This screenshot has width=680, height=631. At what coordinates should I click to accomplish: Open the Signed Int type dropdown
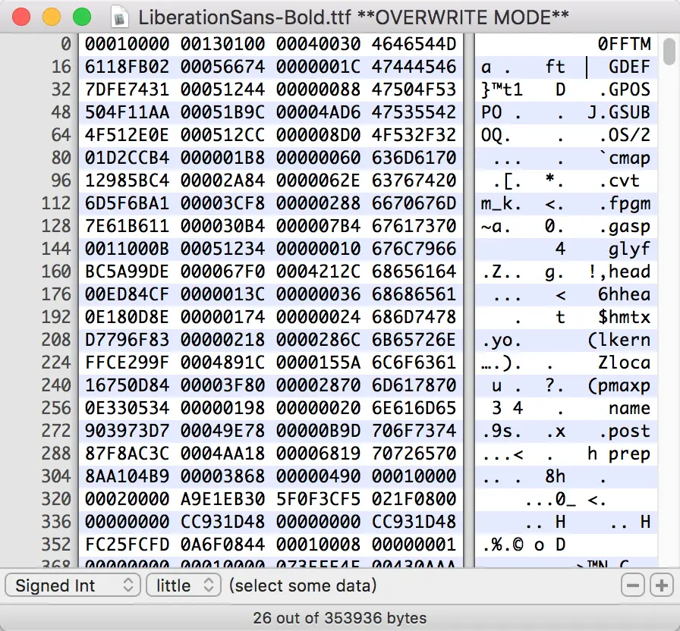tap(73, 585)
